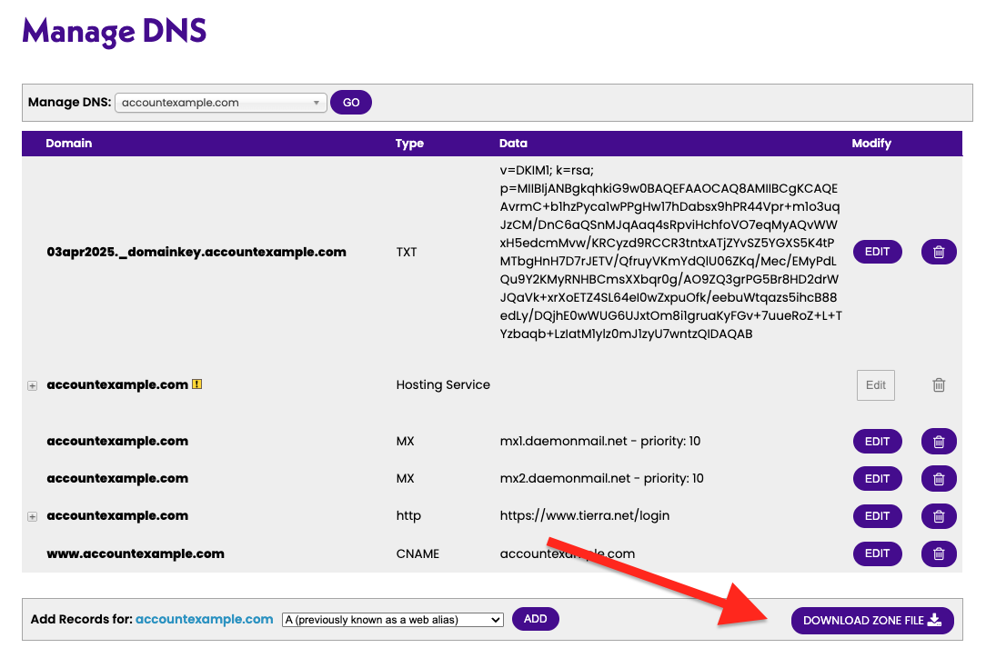Delete the DKIM TXT record trash icon
Screen dimensions: 986x668
(939, 252)
